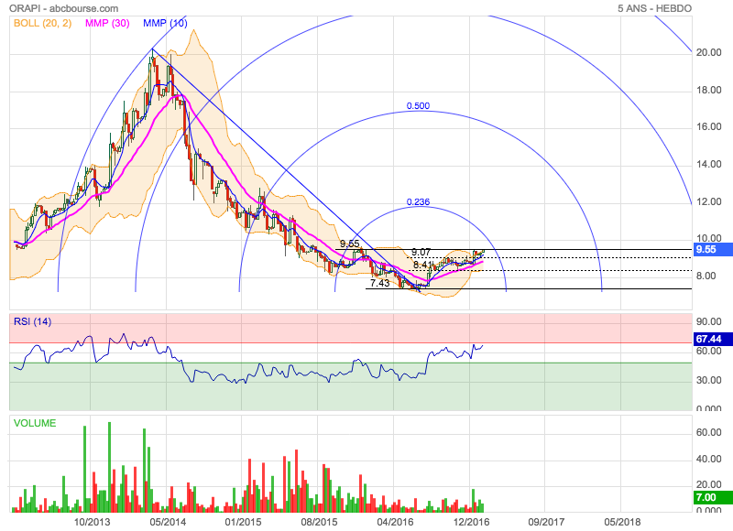
Task: Click the 8.41 price level annotation
Action: tap(422, 265)
